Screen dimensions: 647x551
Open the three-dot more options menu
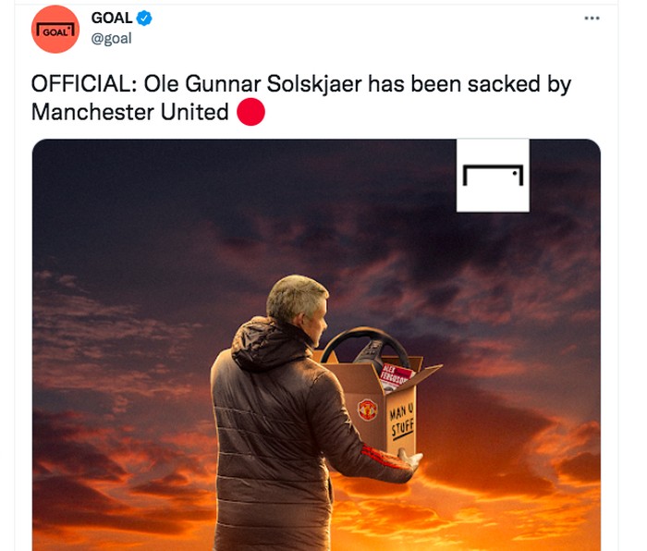tap(592, 18)
